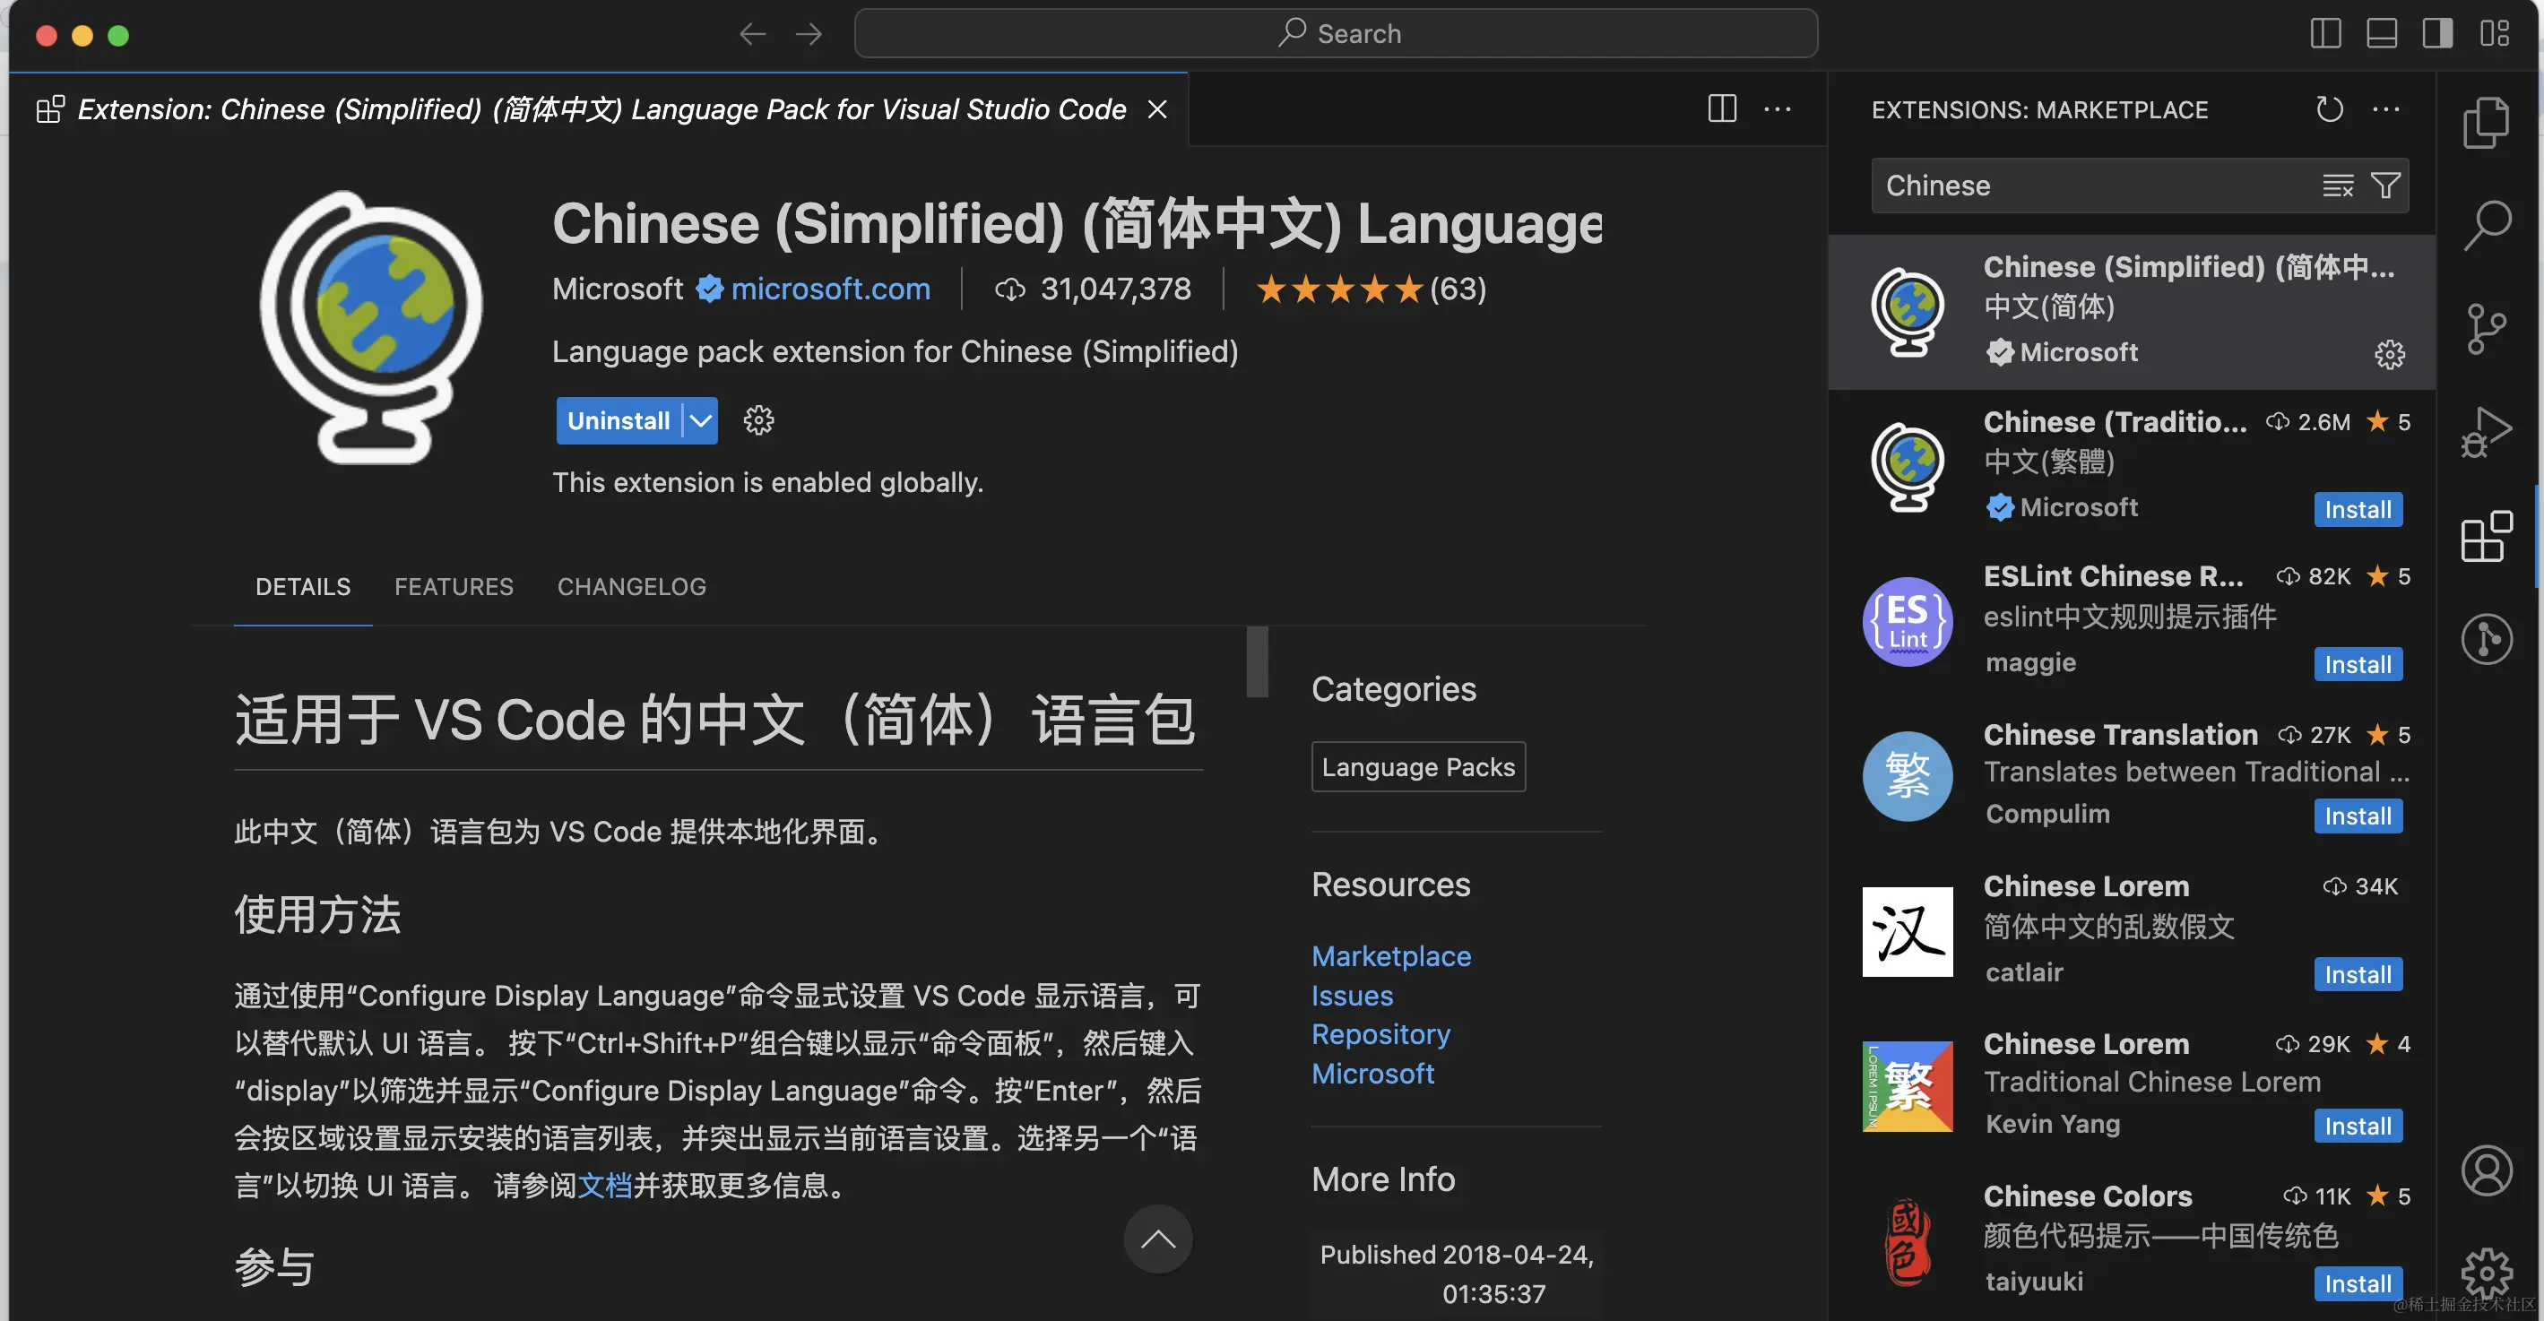Open the extension filter icon in search box
The width and height of the screenshot is (2544, 1321).
pos(2386,185)
